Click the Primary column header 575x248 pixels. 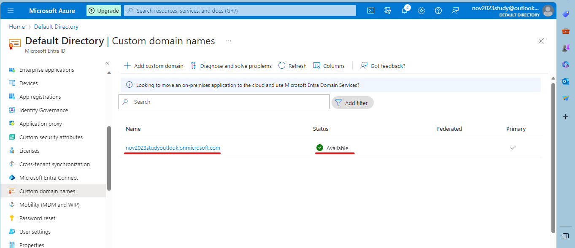point(516,129)
